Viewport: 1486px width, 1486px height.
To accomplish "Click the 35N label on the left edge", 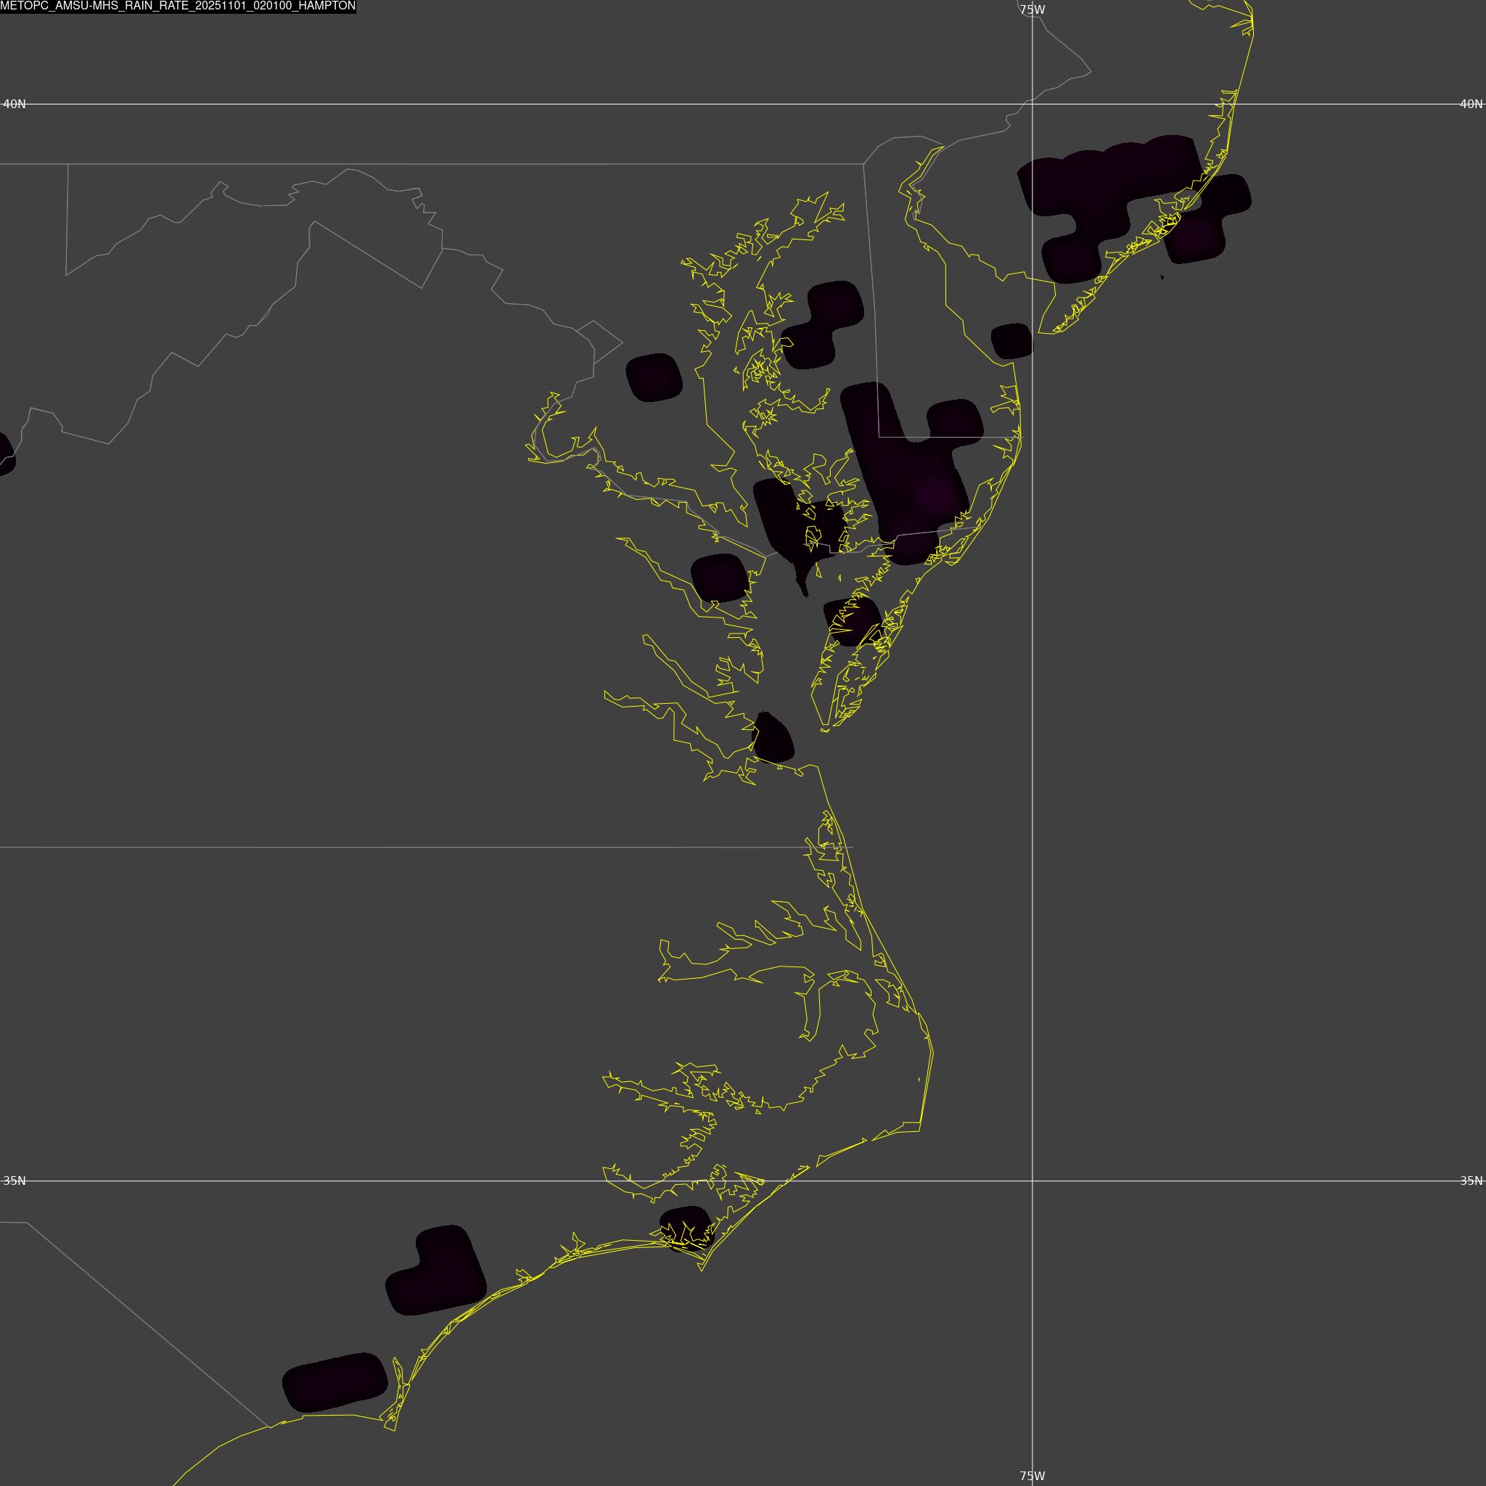I will pyautogui.click(x=14, y=1181).
